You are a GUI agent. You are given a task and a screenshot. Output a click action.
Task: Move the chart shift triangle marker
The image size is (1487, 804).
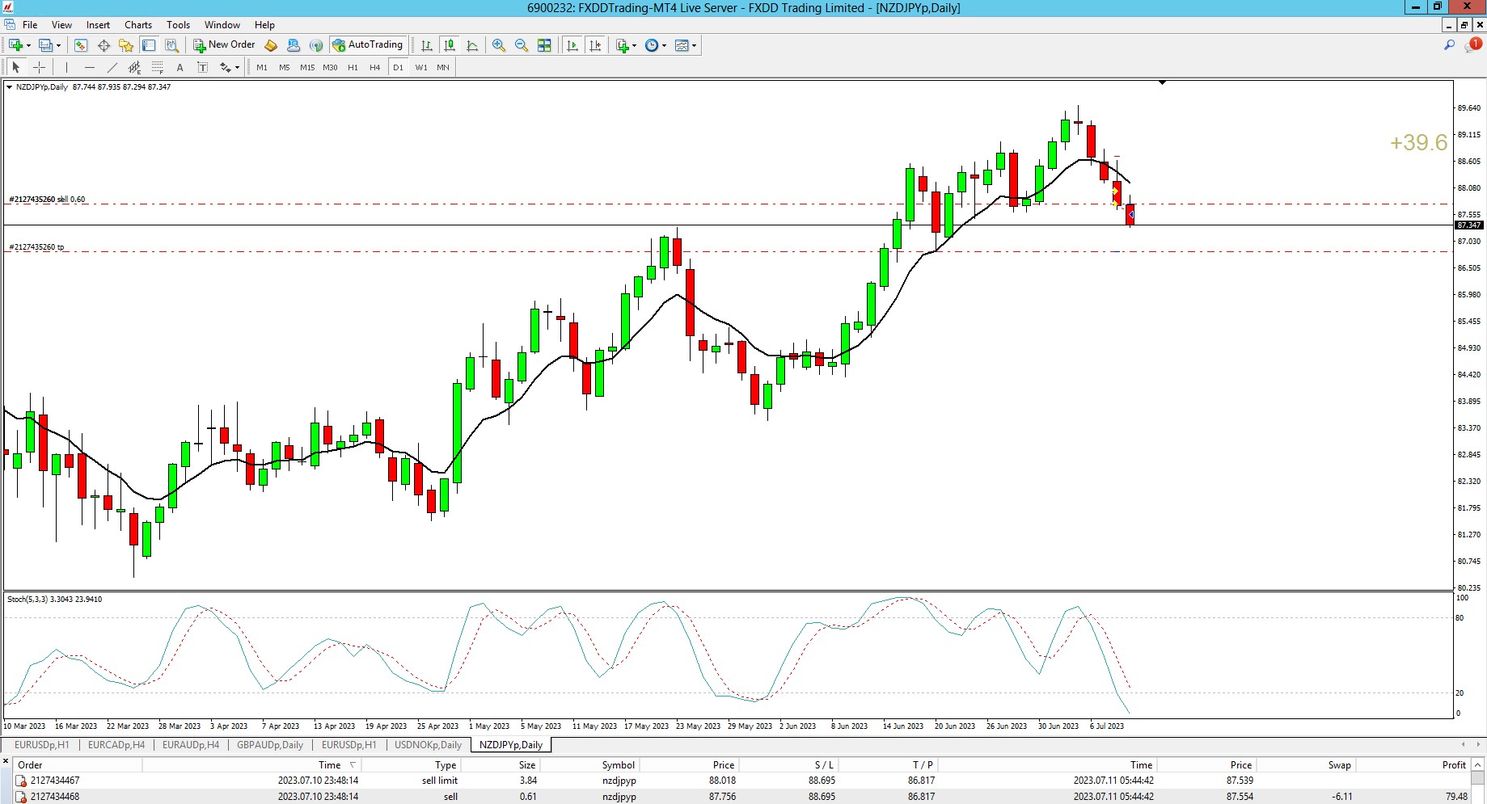(x=1162, y=82)
